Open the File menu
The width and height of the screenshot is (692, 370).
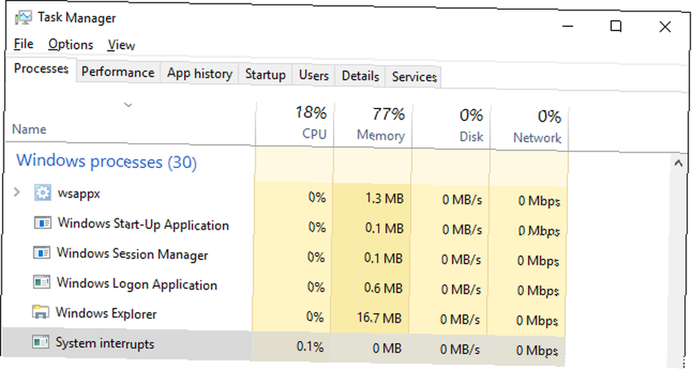(24, 44)
